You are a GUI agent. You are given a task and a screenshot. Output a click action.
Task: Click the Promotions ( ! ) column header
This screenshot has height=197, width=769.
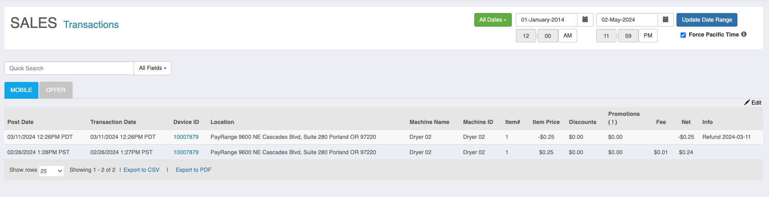(x=624, y=118)
